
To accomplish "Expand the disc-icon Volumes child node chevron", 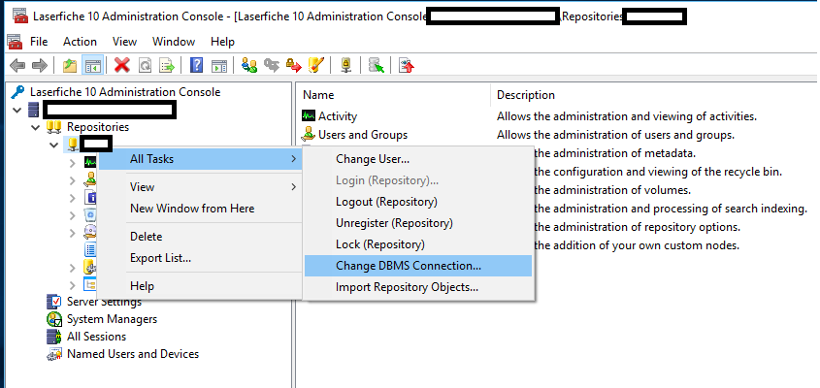I will click(x=73, y=233).
